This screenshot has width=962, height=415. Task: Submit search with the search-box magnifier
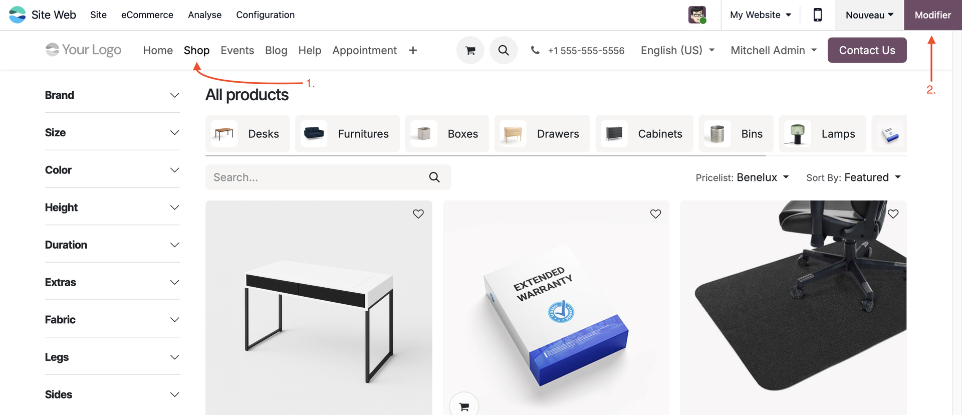click(434, 177)
